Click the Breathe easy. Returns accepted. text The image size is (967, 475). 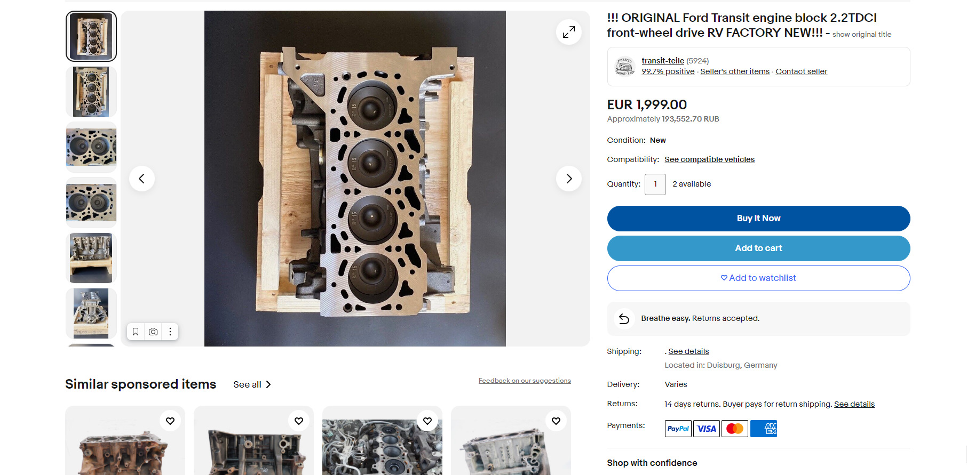[700, 318]
